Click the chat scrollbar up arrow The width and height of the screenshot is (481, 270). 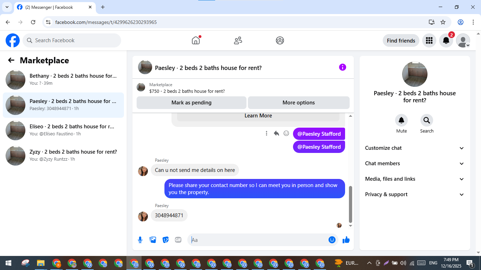350,116
